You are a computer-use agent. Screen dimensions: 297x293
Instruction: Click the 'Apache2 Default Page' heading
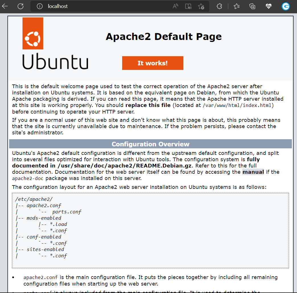(164, 37)
